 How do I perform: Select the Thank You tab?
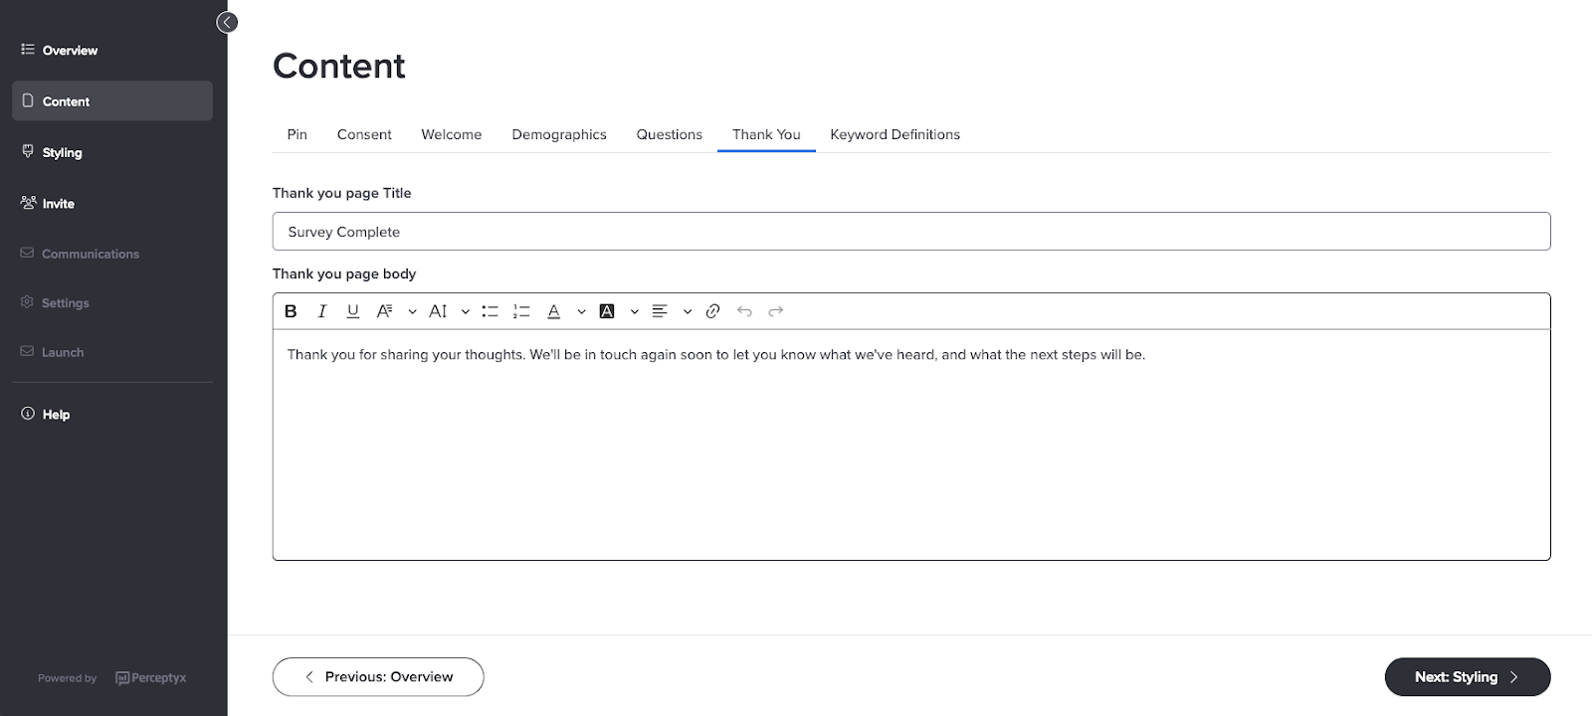coord(766,134)
